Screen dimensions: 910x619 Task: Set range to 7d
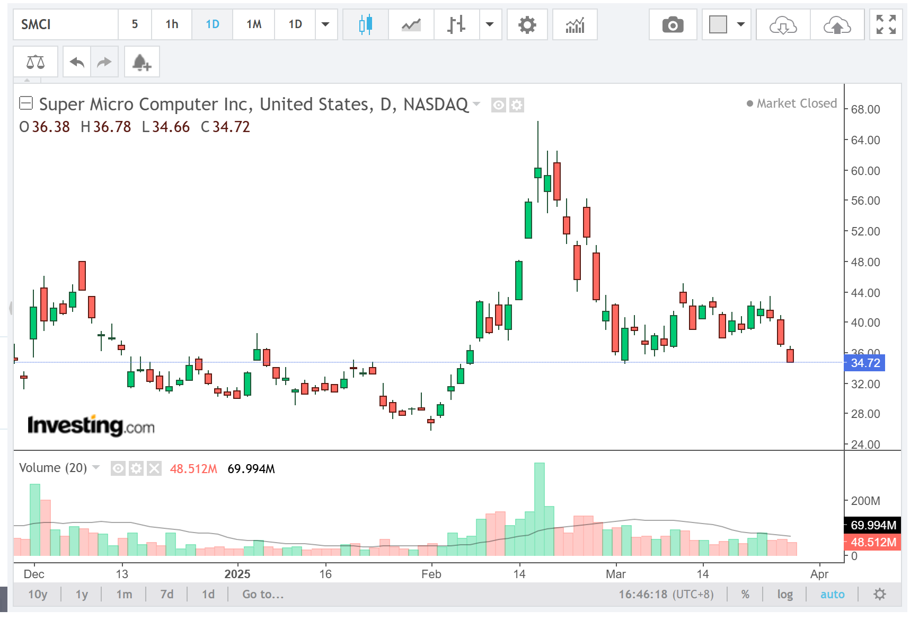[x=167, y=594]
